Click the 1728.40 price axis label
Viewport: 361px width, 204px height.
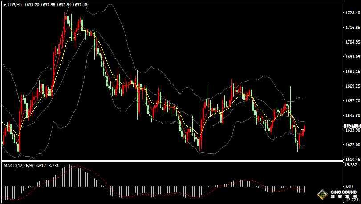pyautogui.click(x=352, y=13)
